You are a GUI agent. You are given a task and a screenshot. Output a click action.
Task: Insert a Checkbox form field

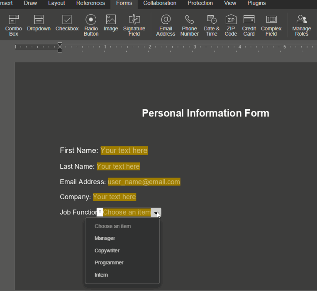67,23
